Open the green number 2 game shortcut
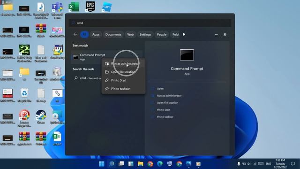Viewport: 300px width, 169px height. coord(24,53)
